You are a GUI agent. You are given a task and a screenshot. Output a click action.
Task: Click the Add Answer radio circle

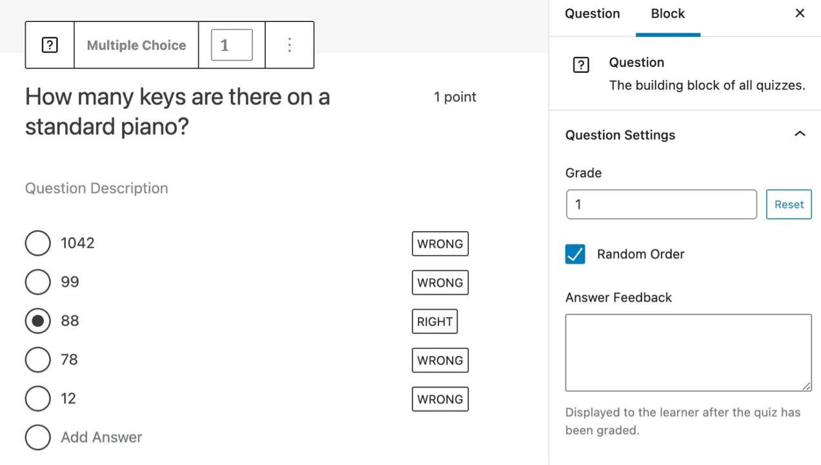37,437
